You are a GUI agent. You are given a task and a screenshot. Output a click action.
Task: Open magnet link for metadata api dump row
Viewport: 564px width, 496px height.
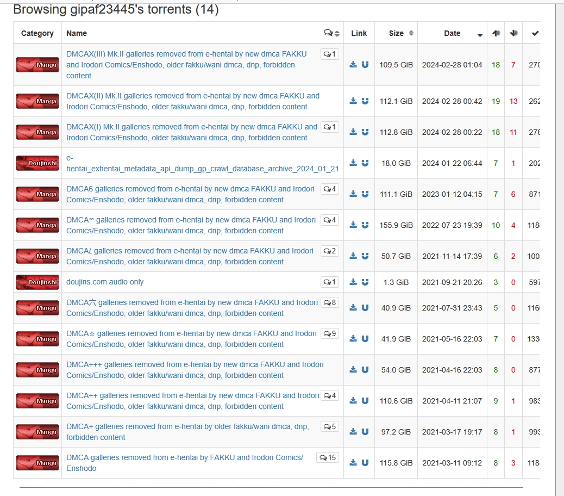coord(365,163)
